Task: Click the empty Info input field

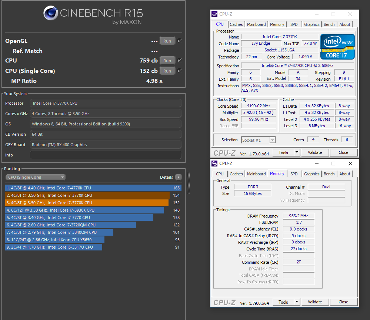Action: [106, 155]
